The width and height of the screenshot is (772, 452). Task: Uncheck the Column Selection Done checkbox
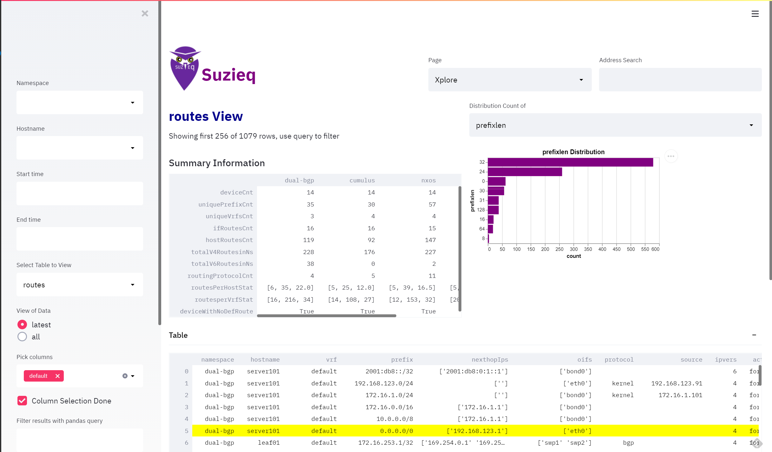(22, 401)
